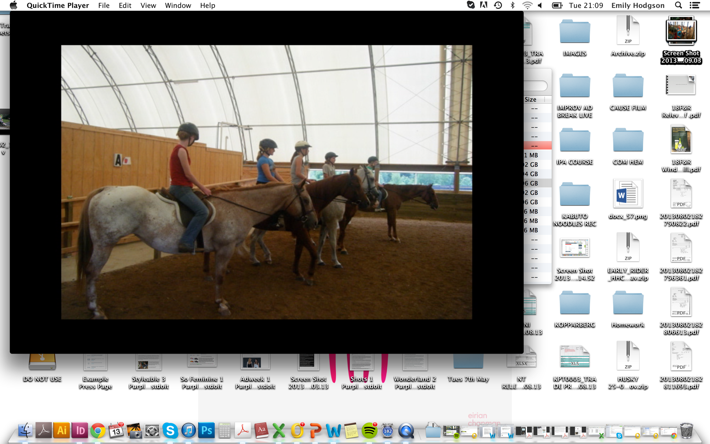The width and height of the screenshot is (710, 444).
Task: Launch Google Chrome from the Dock
Action: [98, 430]
